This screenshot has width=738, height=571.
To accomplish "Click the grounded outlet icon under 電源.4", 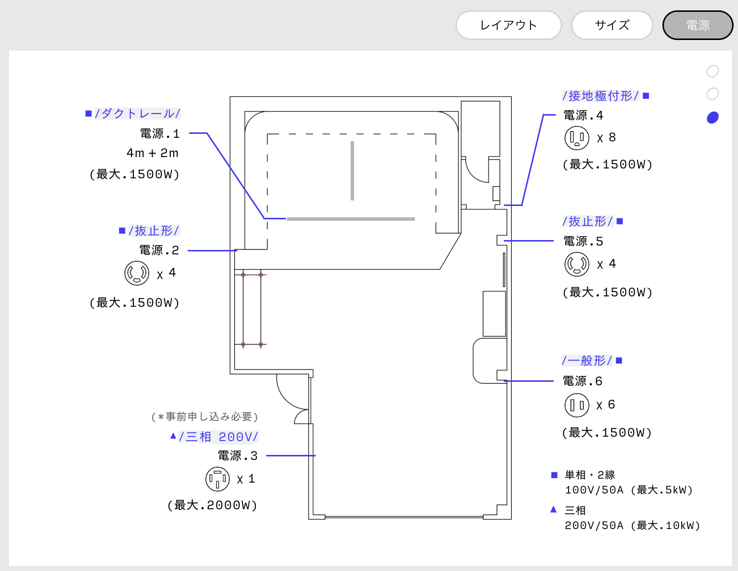I will 577,138.
